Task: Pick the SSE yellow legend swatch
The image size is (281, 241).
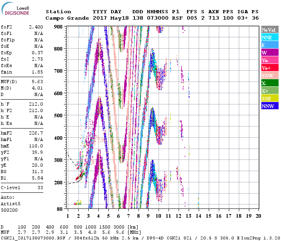Action: pos(268,98)
